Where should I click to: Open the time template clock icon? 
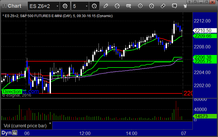click(x=94, y=6)
